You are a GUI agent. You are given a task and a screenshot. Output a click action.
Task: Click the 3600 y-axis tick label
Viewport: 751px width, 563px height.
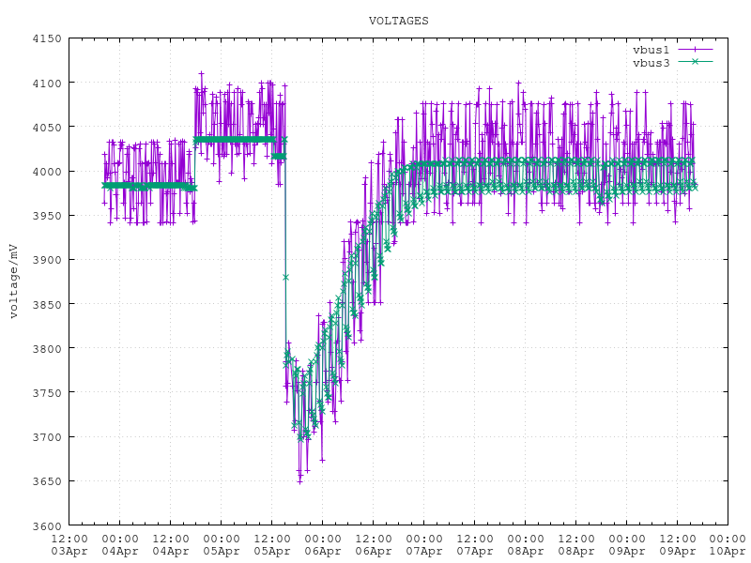(x=47, y=525)
